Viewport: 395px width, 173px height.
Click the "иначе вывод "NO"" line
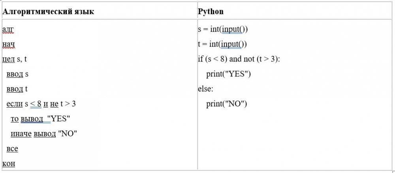coord(43,134)
